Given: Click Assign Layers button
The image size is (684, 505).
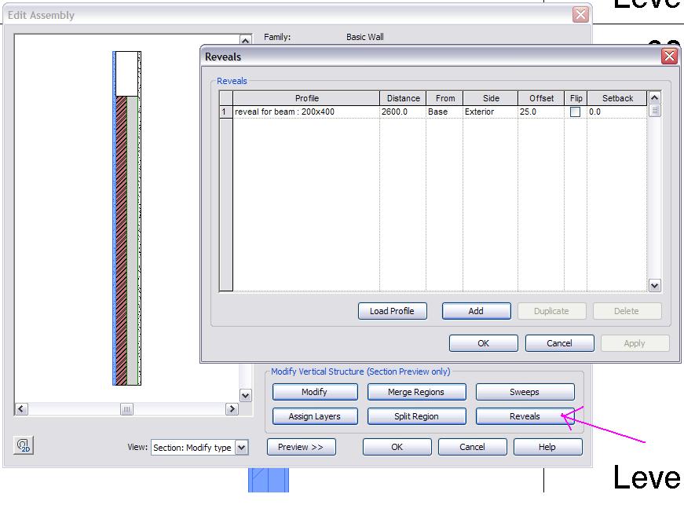Looking at the screenshot, I should tap(315, 416).
